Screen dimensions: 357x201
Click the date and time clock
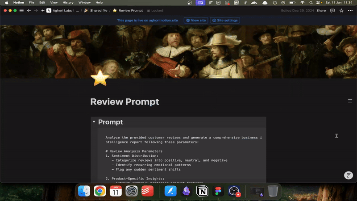(x=339, y=3)
